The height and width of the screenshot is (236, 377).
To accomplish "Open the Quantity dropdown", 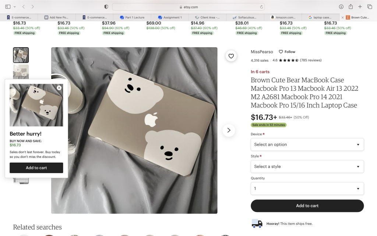I will (307, 188).
